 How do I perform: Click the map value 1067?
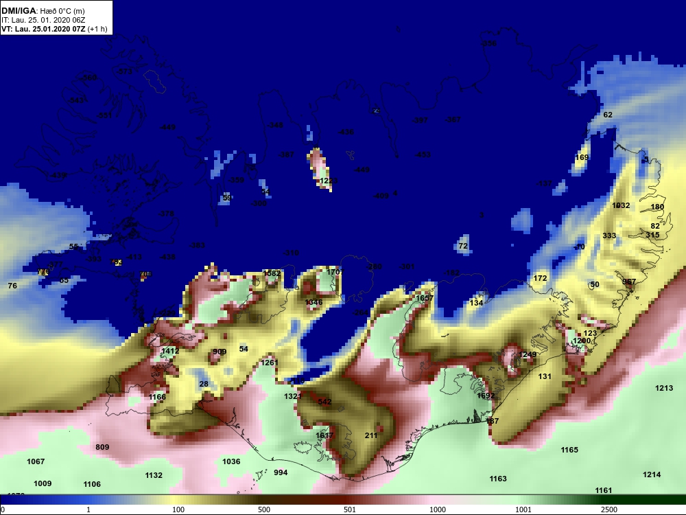click(x=36, y=461)
